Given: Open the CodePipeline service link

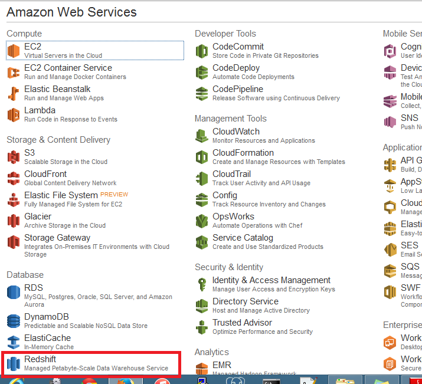Looking at the screenshot, I should [238, 89].
